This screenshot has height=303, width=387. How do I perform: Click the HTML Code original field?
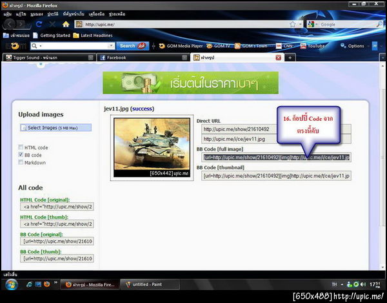pyautogui.click(x=57, y=207)
